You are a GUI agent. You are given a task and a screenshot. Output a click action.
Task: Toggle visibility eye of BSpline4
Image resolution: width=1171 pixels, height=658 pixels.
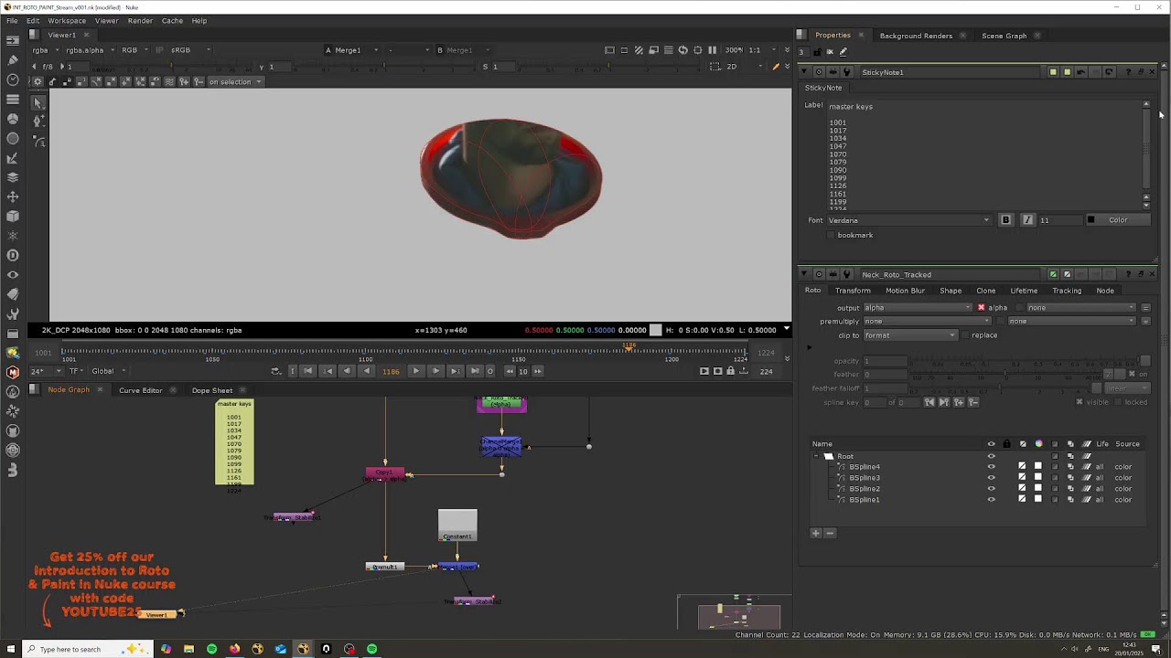pyautogui.click(x=991, y=467)
